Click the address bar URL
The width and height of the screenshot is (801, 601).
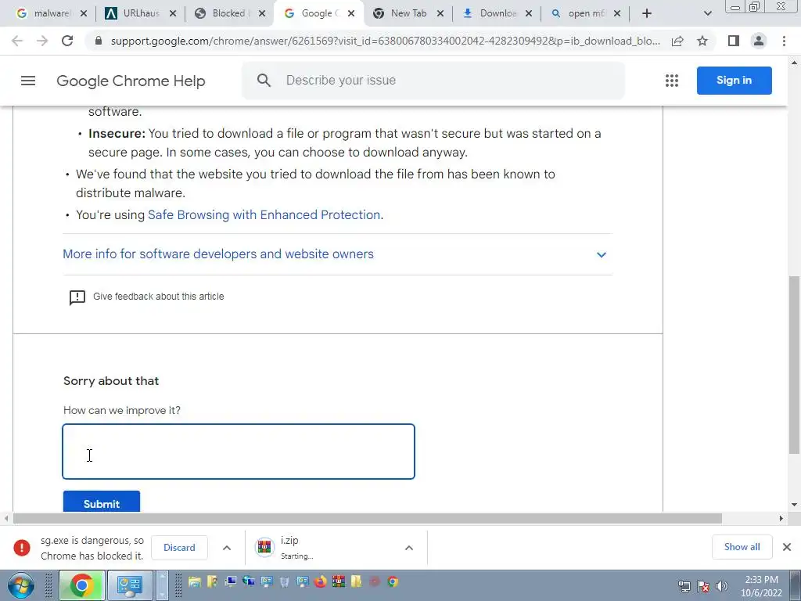pos(385,41)
